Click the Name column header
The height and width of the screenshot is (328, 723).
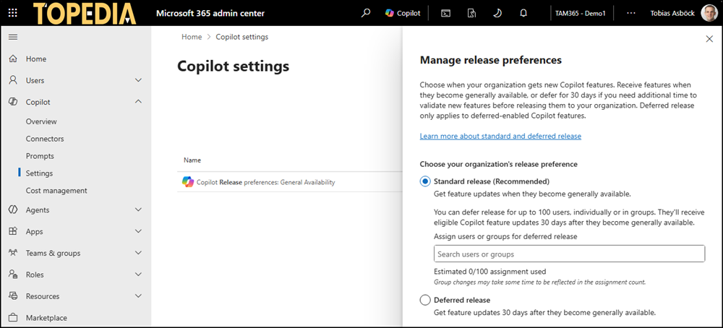pyautogui.click(x=192, y=160)
